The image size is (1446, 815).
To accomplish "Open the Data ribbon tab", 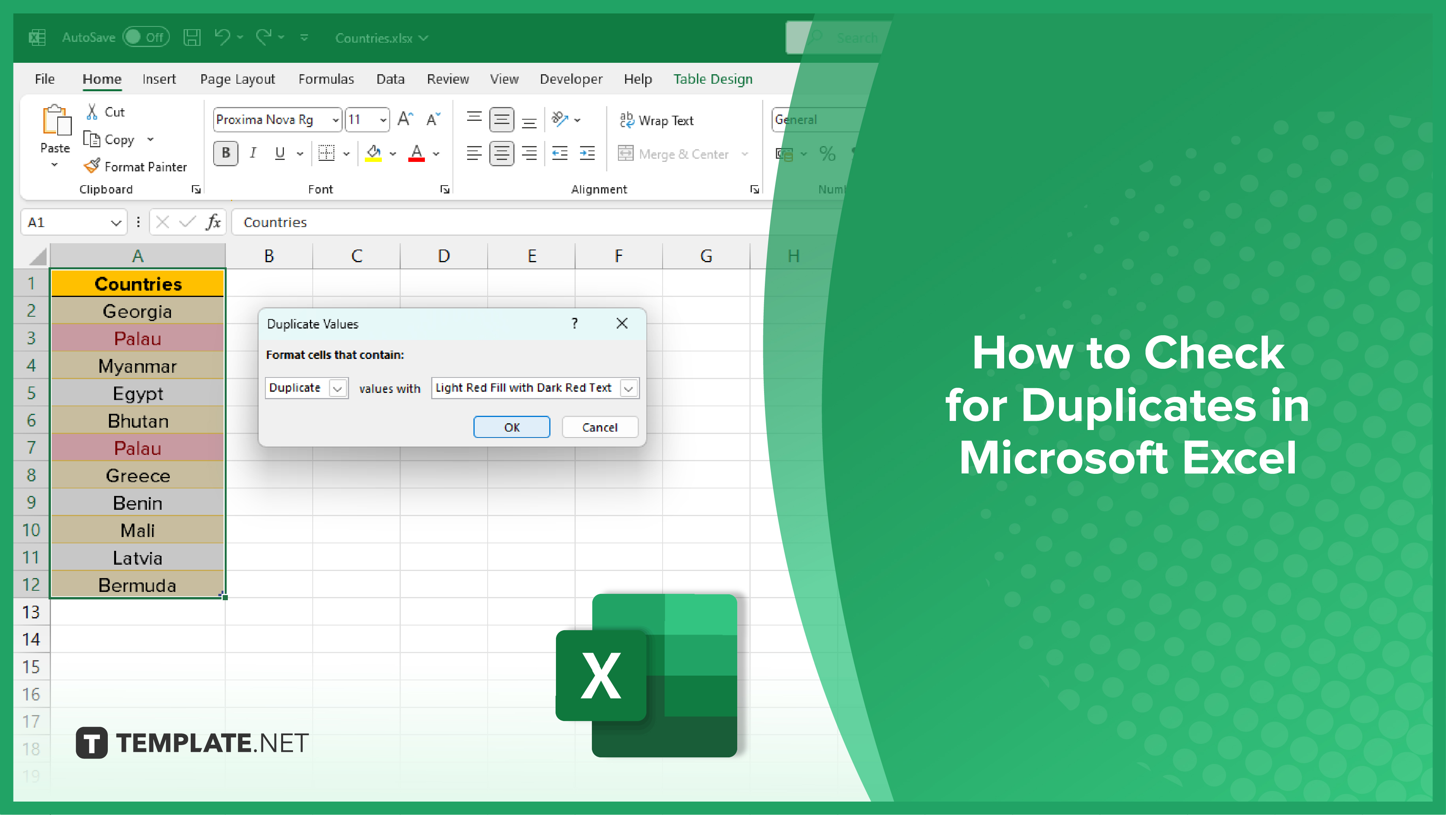I will point(390,79).
